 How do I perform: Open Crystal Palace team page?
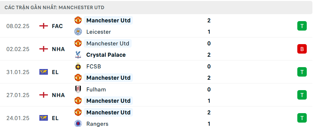click(106, 55)
